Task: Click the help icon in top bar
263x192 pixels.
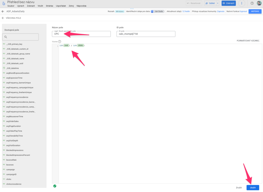Action: pyautogui.click(x=252, y=3)
